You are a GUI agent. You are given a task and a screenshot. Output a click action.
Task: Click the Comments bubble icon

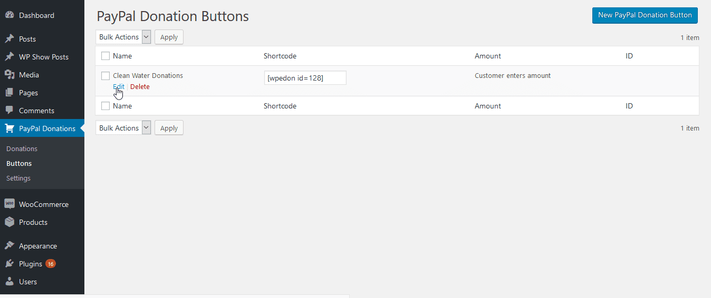tap(9, 111)
